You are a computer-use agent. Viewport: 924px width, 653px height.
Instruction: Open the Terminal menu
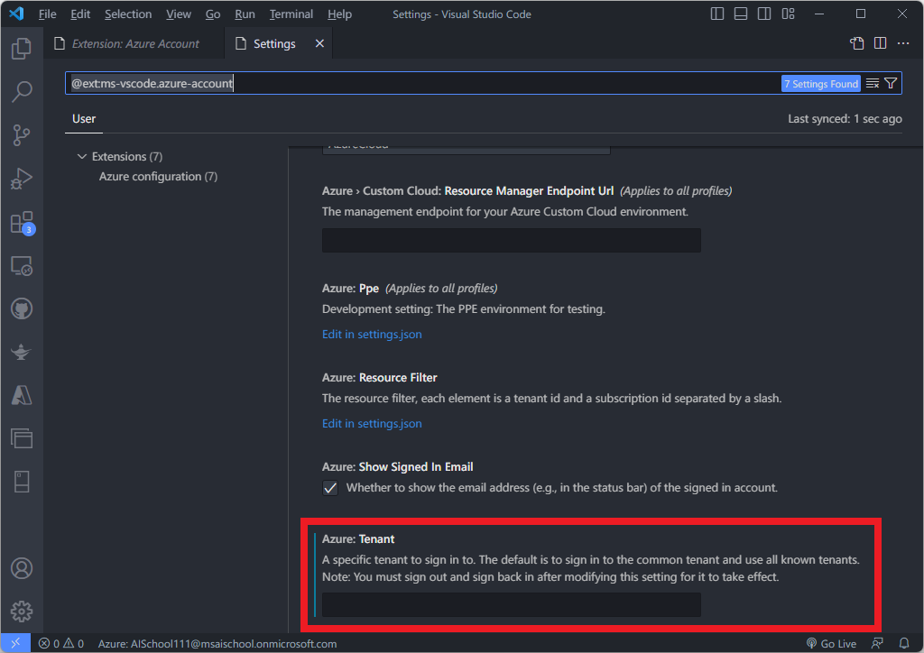click(x=291, y=14)
